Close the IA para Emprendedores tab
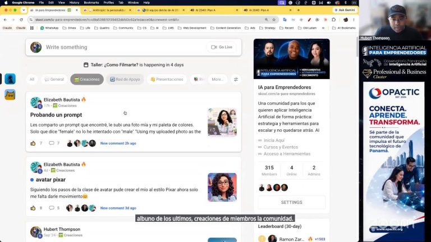 click(x=77, y=10)
